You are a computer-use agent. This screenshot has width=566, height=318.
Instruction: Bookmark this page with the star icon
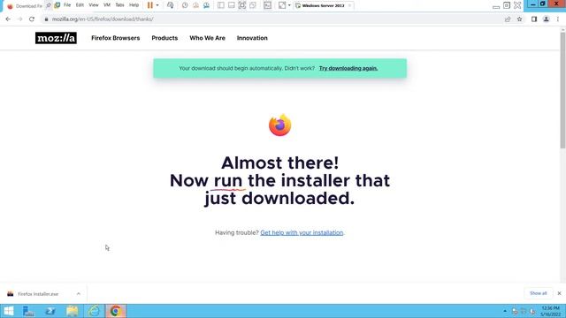click(x=519, y=19)
